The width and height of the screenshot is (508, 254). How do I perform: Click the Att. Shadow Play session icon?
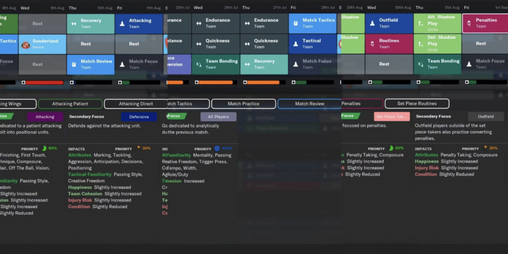[420, 23]
